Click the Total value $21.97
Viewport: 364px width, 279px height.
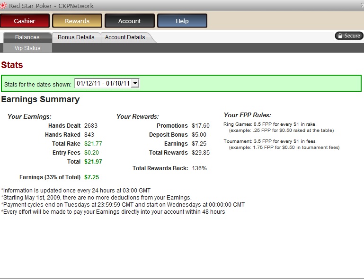(x=93, y=162)
